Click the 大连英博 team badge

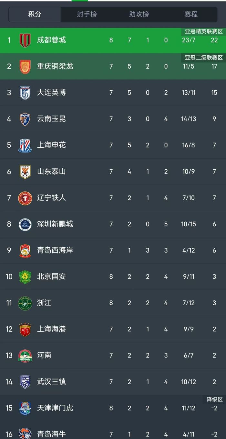25,93
